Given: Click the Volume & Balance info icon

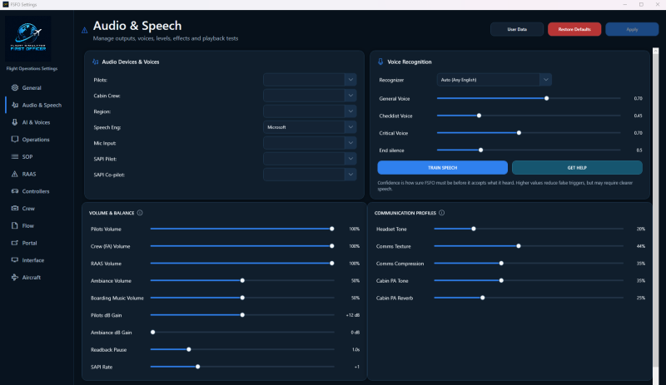Looking at the screenshot, I should [140, 213].
